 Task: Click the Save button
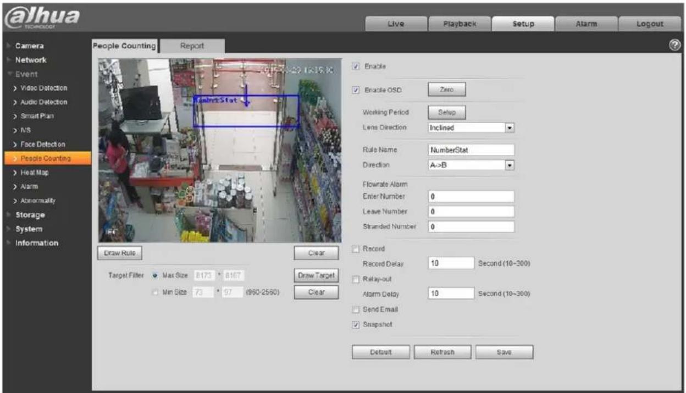click(x=504, y=352)
